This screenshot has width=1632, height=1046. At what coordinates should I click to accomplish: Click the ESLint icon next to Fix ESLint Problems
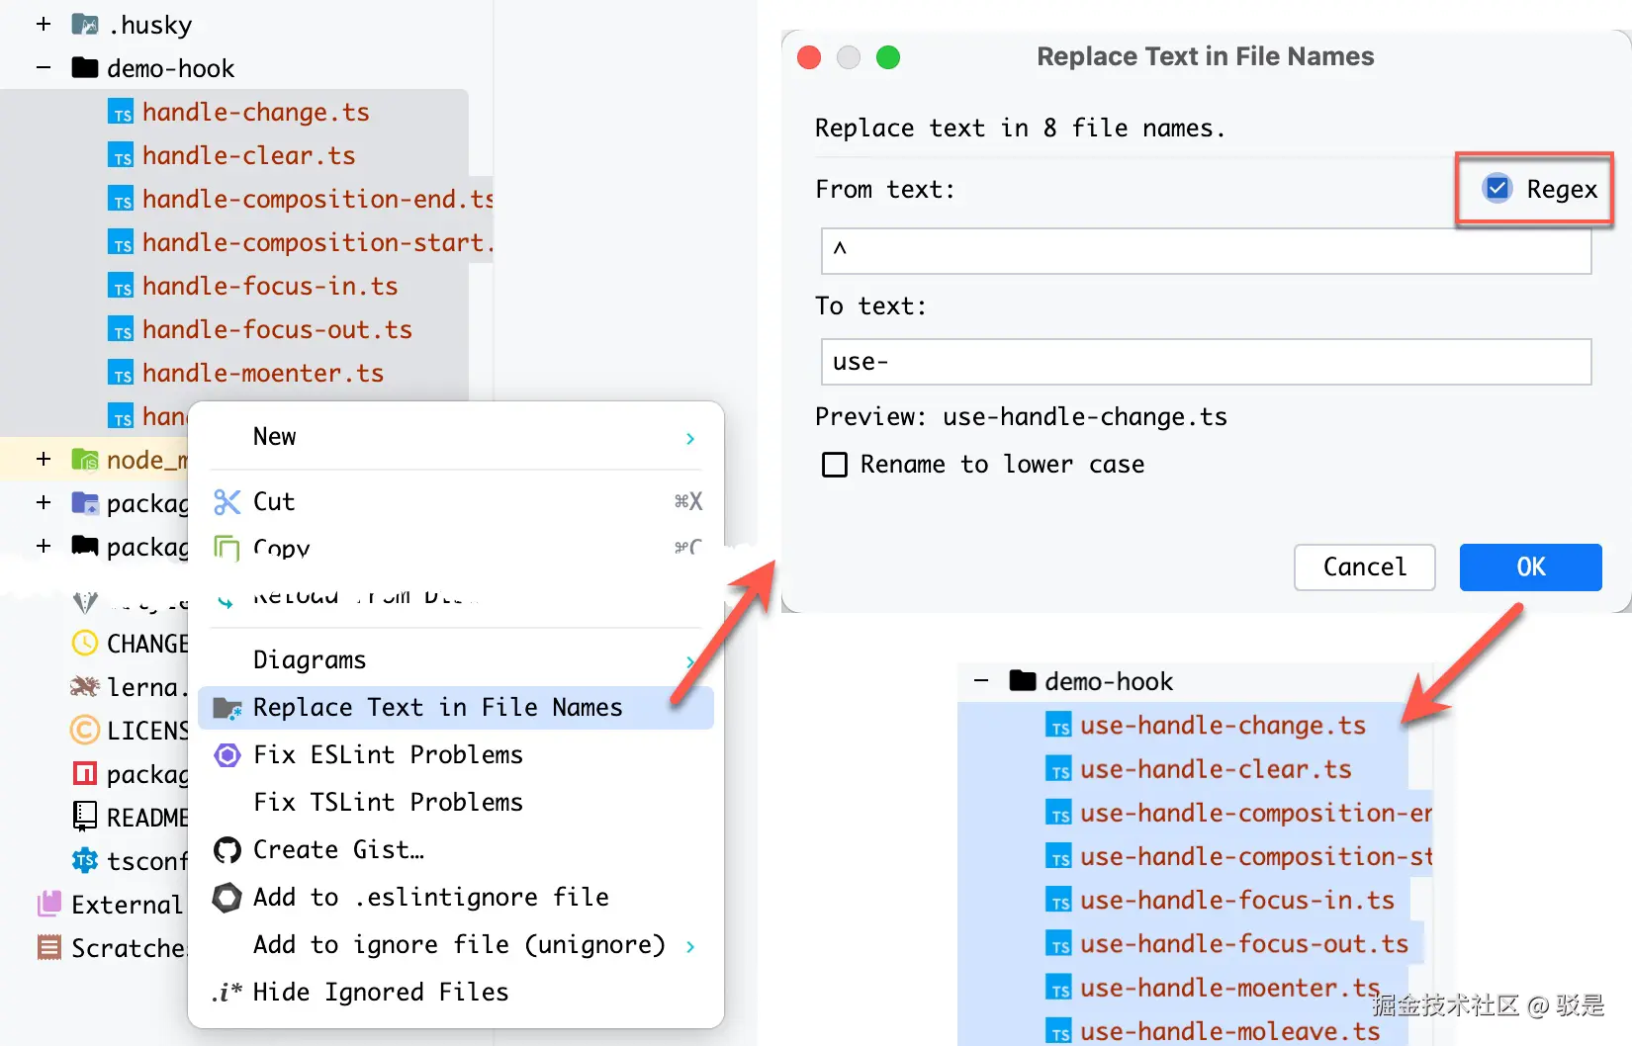tap(227, 755)
